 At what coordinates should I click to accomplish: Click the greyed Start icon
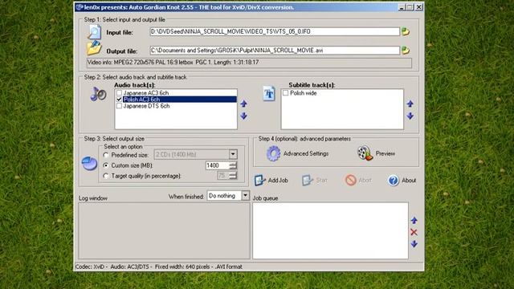point(307,180)
